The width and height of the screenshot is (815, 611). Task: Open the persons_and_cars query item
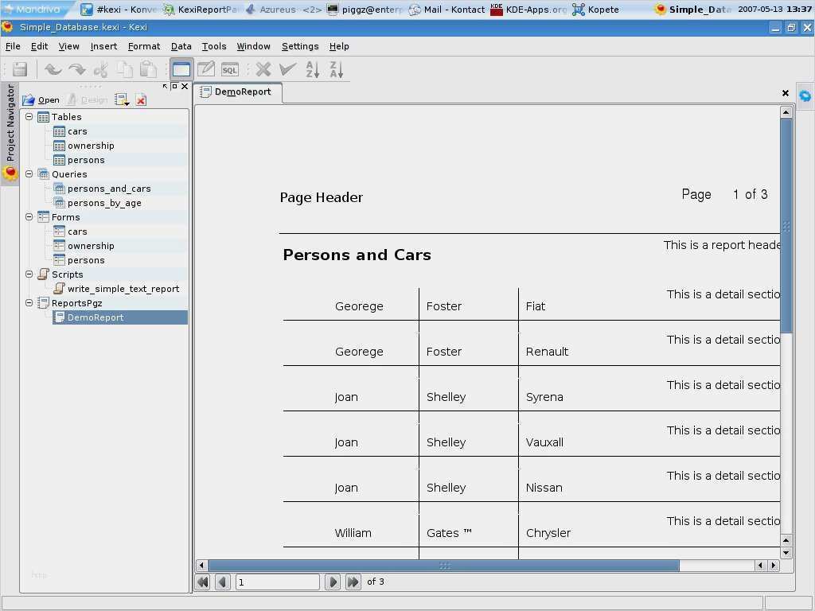coord(109,189)
